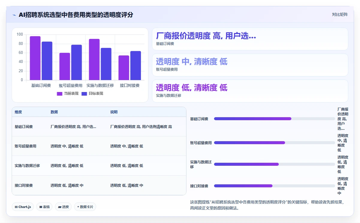Select the 基础订阅费 table row label
The height and width of the screenshot is (223, 360).
[24, 127]
